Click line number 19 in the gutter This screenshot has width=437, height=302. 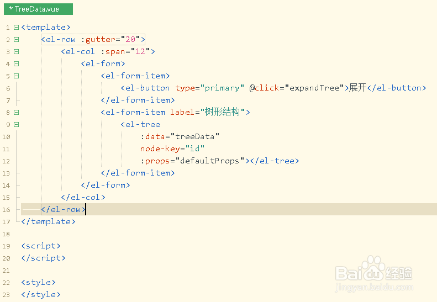[x=6, y=246]
